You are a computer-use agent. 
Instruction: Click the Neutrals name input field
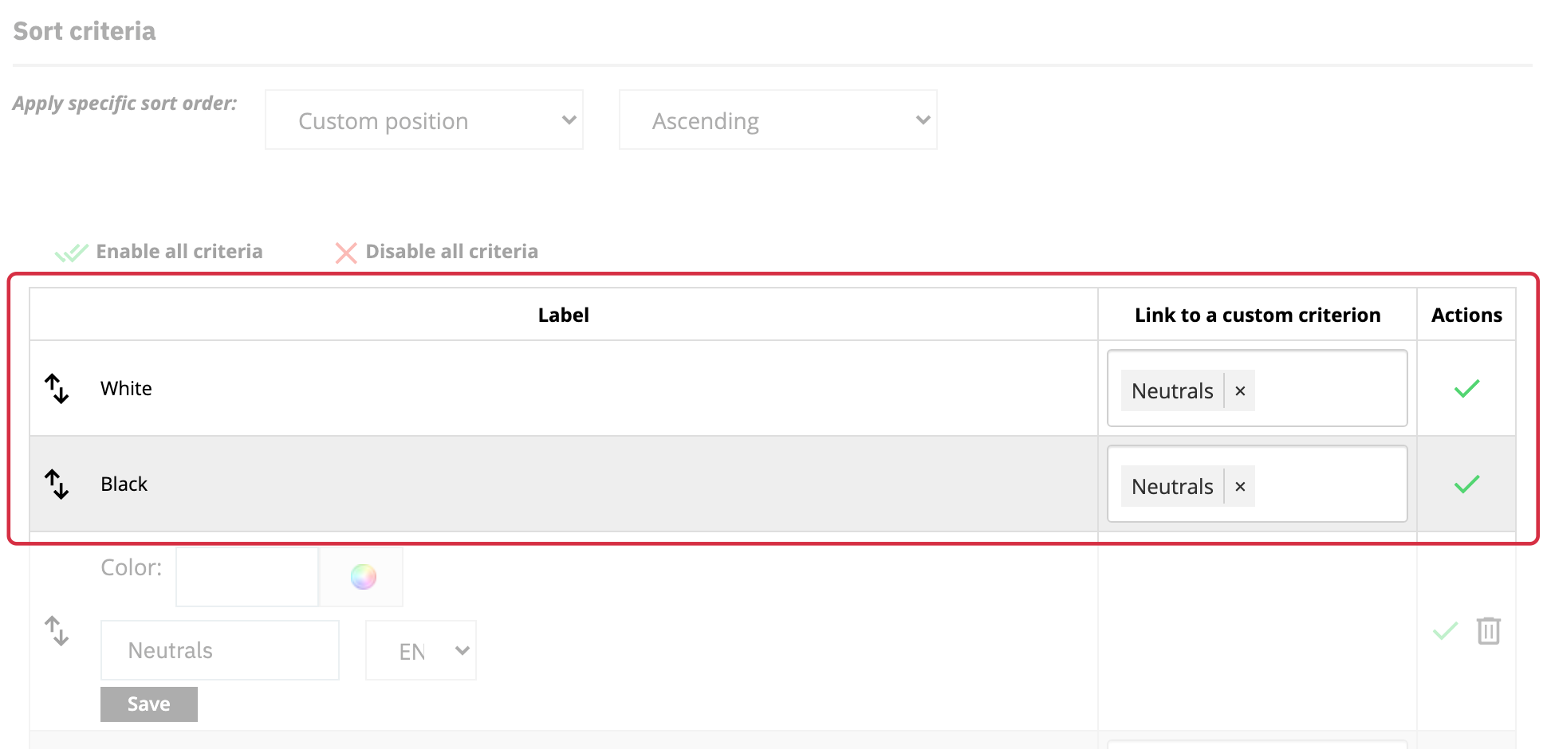[220, 650]
